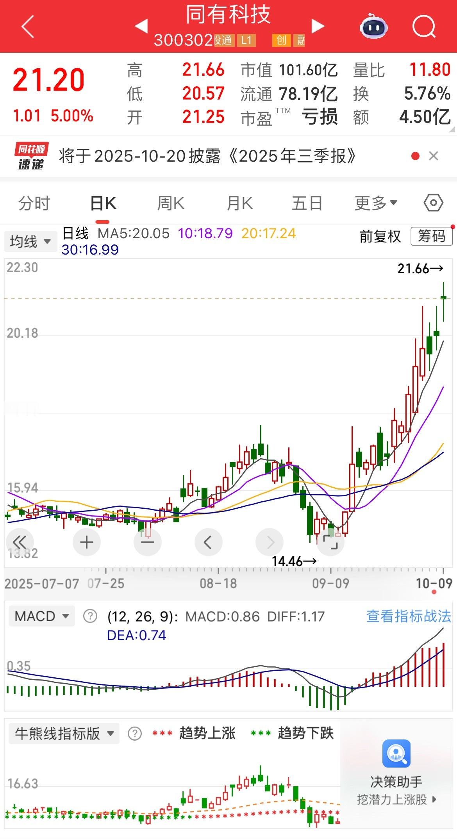Open 牛熊线指标版 dropdown
Viewport: 457px width, 839px height.
64,734
